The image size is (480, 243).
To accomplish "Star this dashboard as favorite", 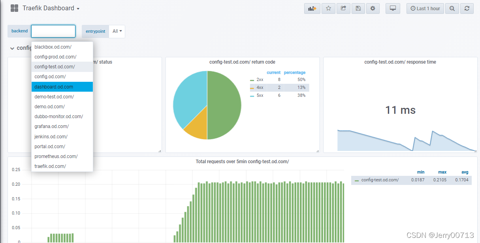I will coord(328,8).
